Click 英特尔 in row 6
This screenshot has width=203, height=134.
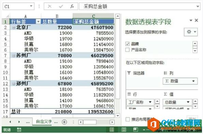[x=31, y=50]
